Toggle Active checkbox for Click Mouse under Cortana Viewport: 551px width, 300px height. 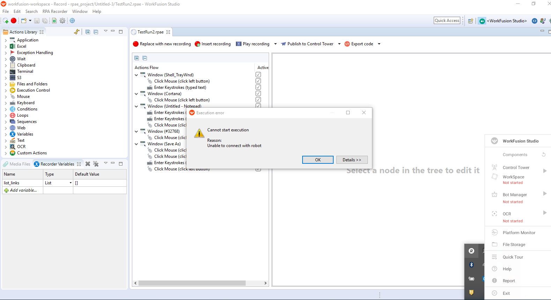point(258,100)
